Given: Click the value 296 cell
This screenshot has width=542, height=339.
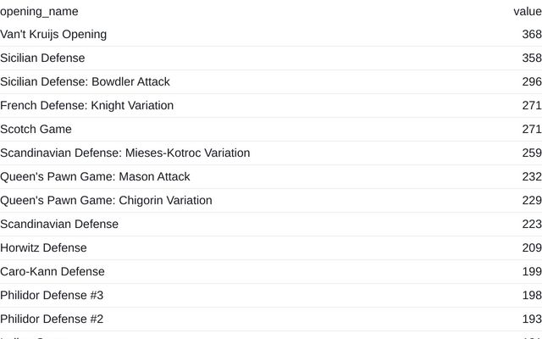Looking at the screenshot, I should point(531,82).
